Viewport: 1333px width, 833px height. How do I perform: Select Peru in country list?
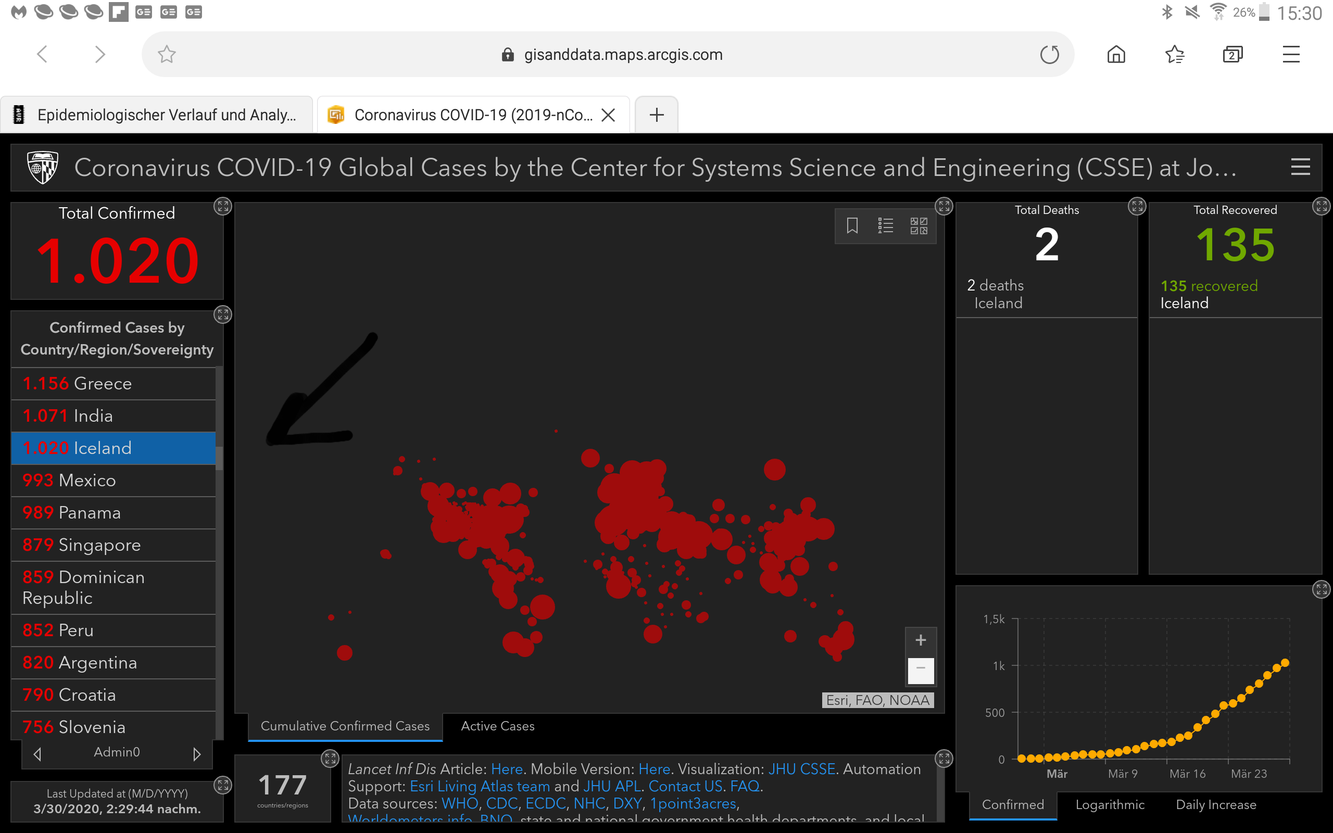(113, 630)
